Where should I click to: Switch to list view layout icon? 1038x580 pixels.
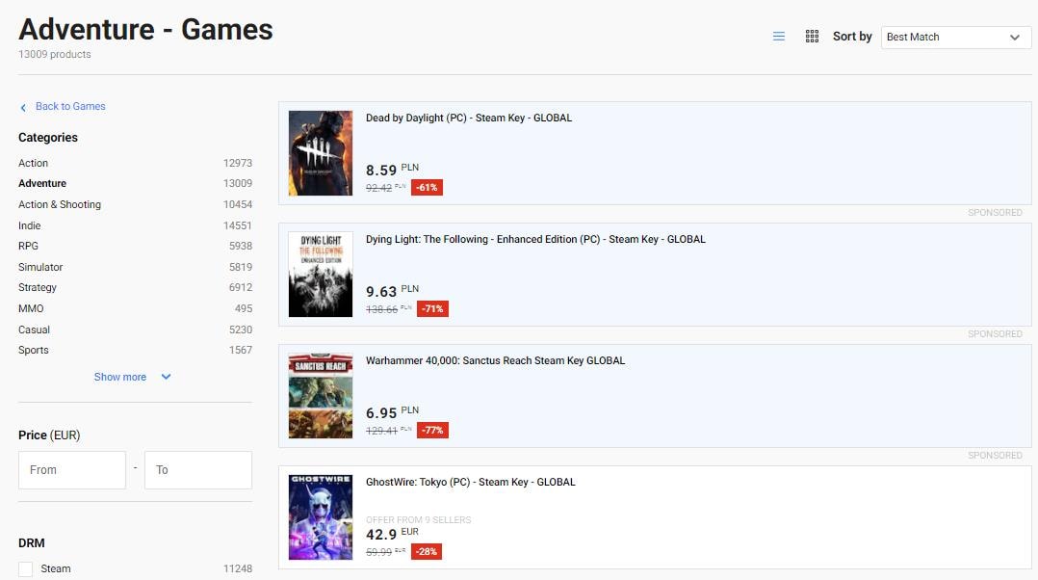point(779,37)
